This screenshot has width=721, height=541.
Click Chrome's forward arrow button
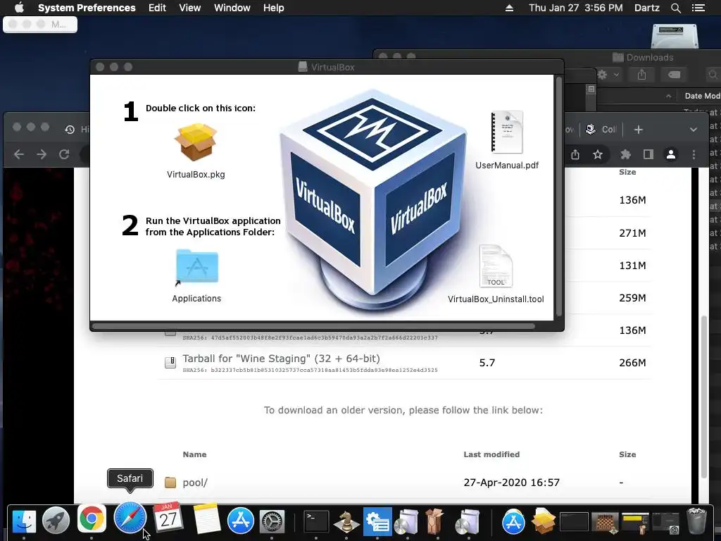pos(42,154)
